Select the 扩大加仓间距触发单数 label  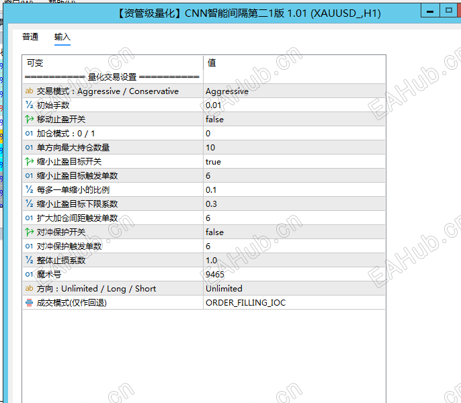pyautogui.click(x=77, y=218)
